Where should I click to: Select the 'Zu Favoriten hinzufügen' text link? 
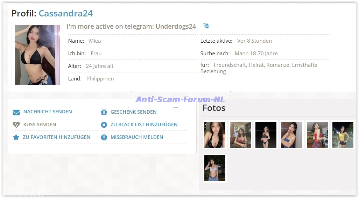(56, 137)
